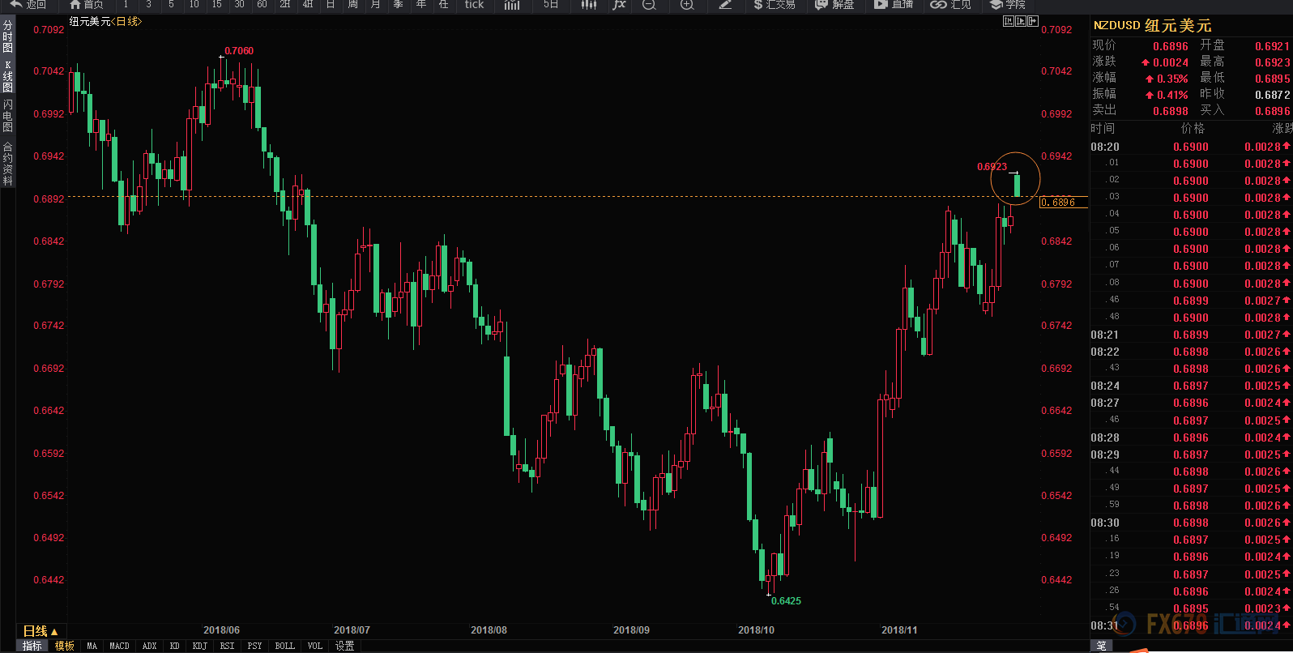Select the quarterly 季 timeframe
Image resolution: width=1293 pixels, height=653 pixels.
tap(398, 5)
